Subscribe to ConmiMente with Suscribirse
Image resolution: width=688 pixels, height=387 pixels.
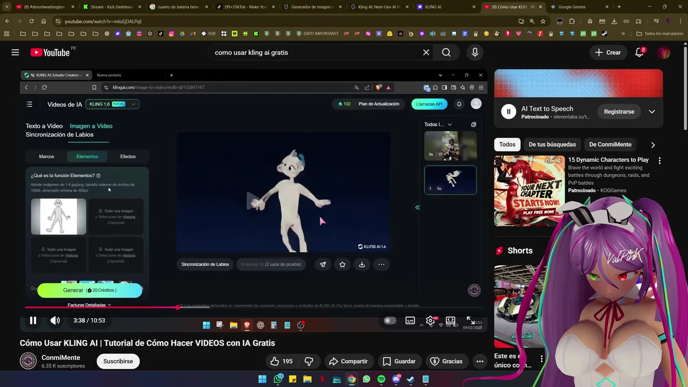(118, 361)
